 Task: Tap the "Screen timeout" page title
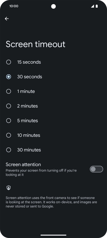[x=35, y=44]
